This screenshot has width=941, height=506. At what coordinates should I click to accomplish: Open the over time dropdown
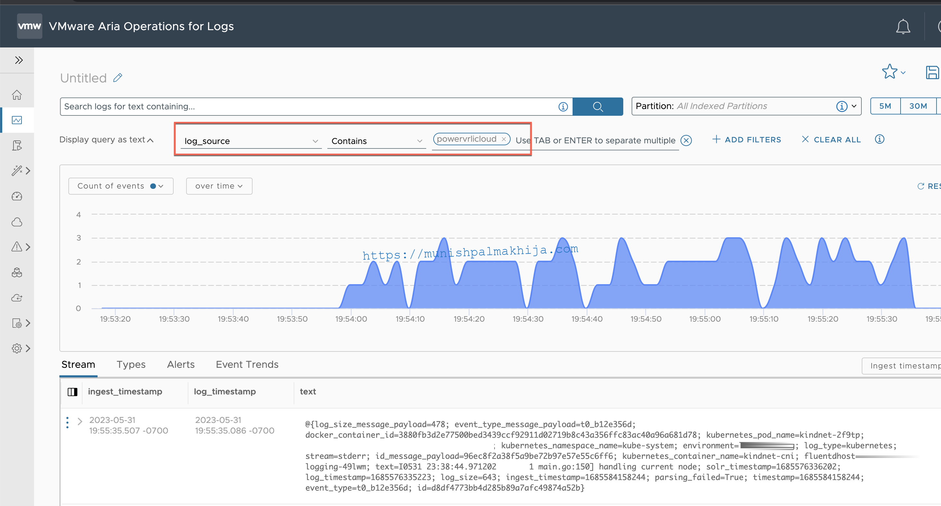click(219, 186)
